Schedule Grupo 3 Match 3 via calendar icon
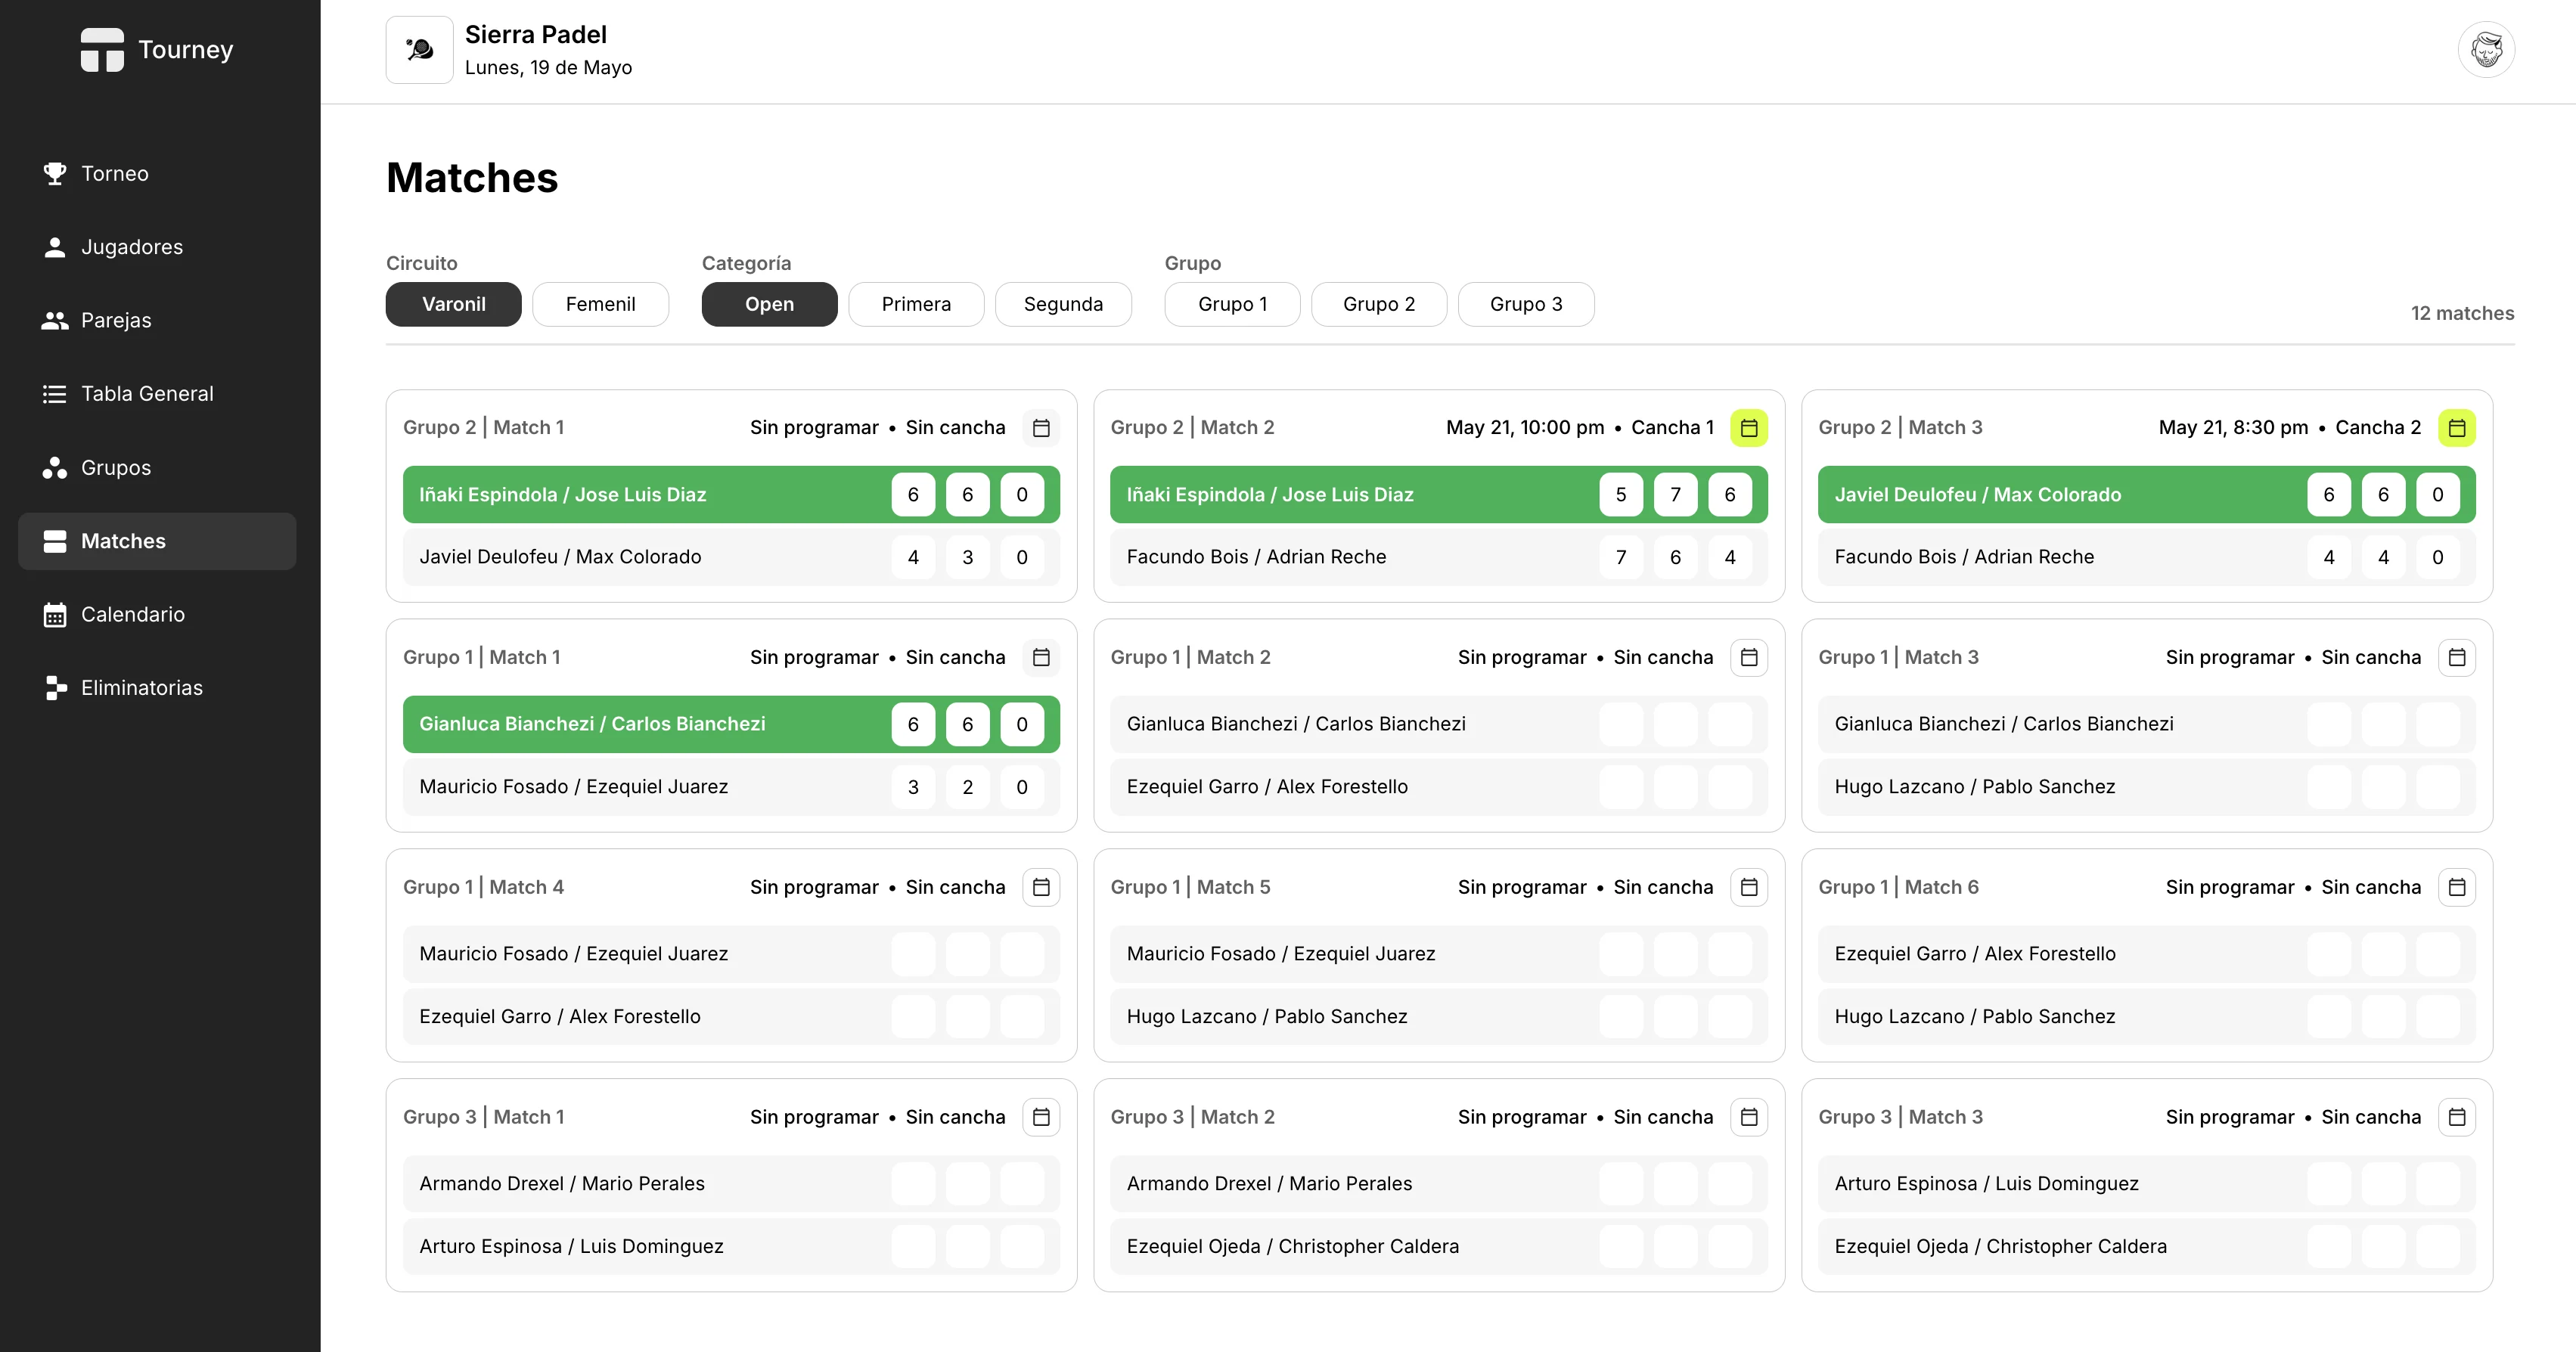This screenshot has width=2576, height=1352. point(2457,1117)
